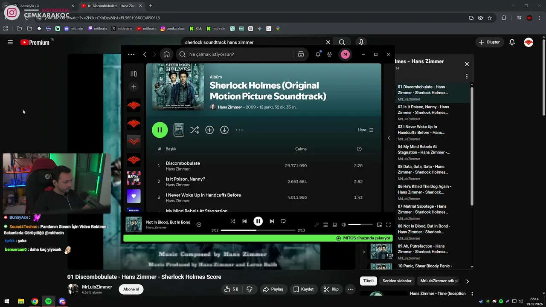The height and width of the screenshot is (307, 546).
Task: Add the Sherlock Holmes album to library
Action: tap(209, 130)
